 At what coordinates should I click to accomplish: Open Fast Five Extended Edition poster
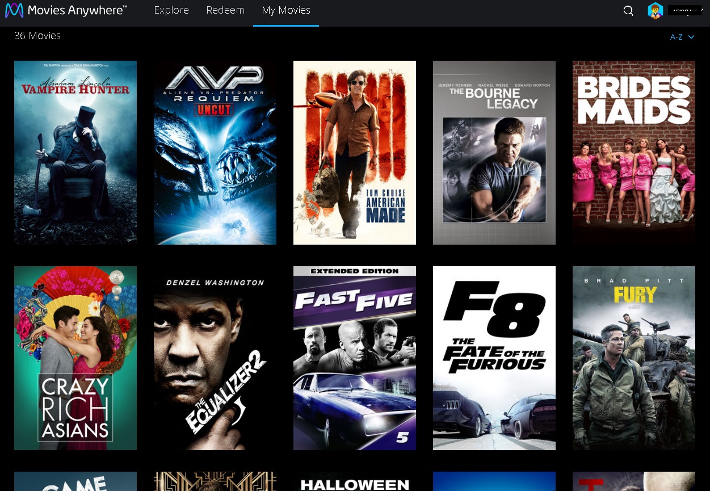click(x=355, y=358)
